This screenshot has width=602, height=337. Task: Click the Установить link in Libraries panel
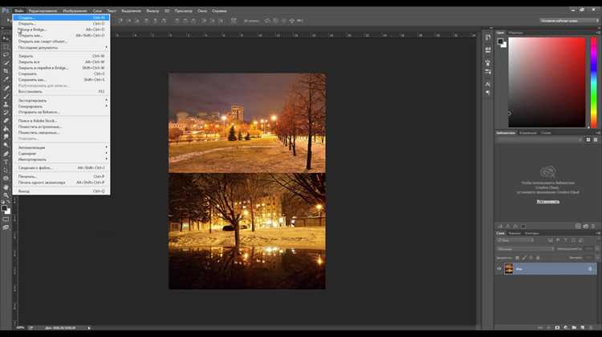pos(548,202)
